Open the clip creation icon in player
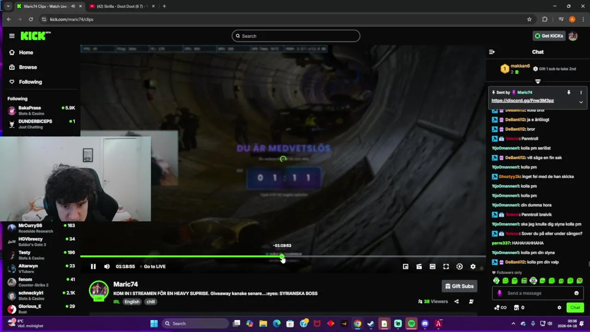The image size is (590, 332). click(419, 267)
